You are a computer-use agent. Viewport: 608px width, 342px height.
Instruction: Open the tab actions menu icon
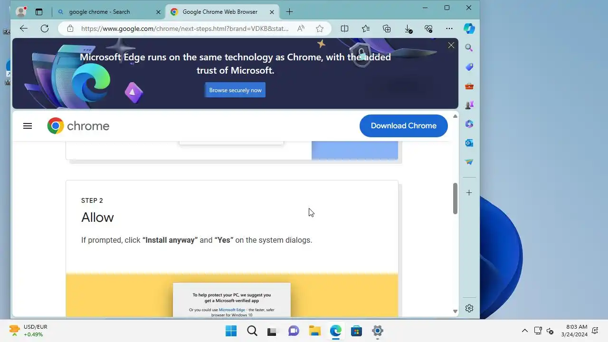pos(39,12)
